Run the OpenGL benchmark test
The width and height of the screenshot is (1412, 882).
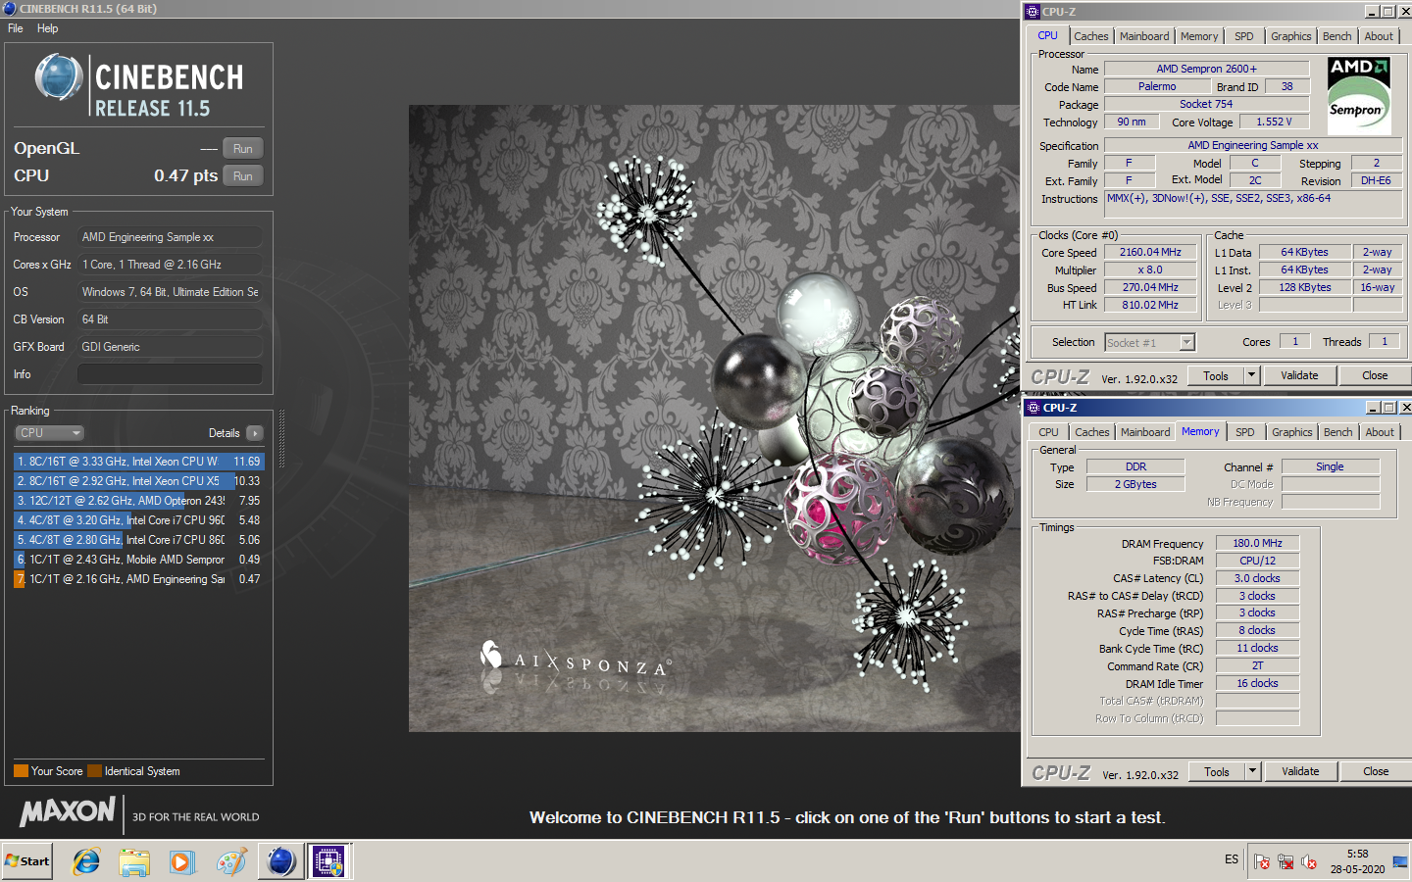pyautogui.click(x=243, y=149)
